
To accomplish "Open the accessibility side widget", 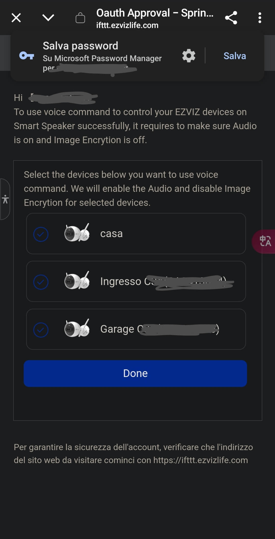I will [5, 199].
